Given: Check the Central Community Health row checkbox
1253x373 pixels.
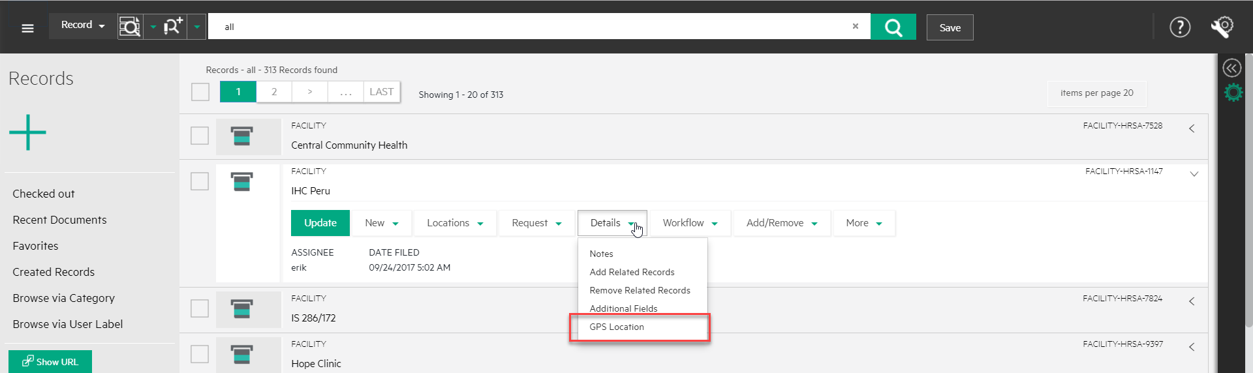Looking at the screenshot, I should point(200,136).
